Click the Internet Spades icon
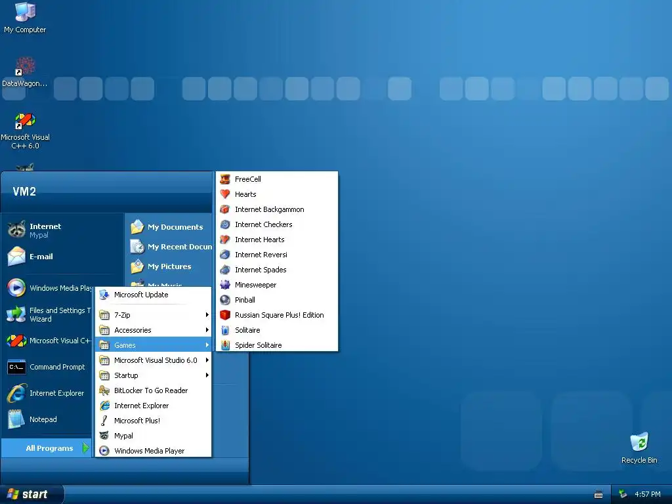Screen dimensions: 672x504 [225, 270]
